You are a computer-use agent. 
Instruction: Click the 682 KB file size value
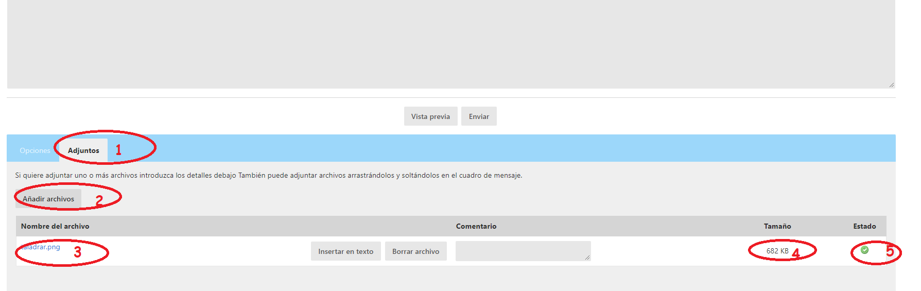point(777,251)
